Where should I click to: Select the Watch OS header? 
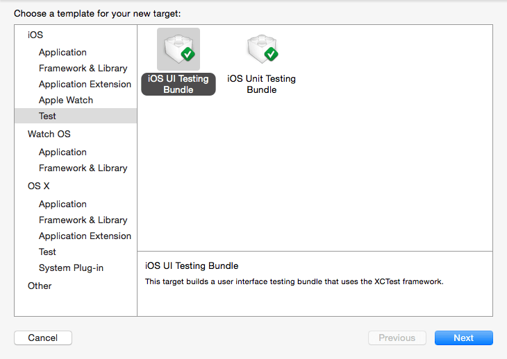pos(49,134)
